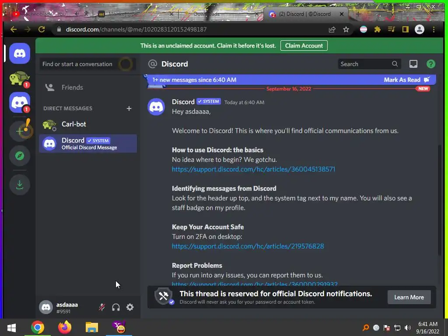Open the Inbox icon
448x336 pixels.
413,64
